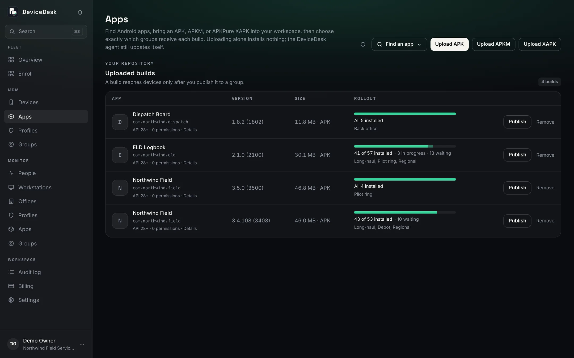574x358 pixels.
Task: Go to Profiles under Monitor section
Action: pyautogui.click(x=46, y=215)
